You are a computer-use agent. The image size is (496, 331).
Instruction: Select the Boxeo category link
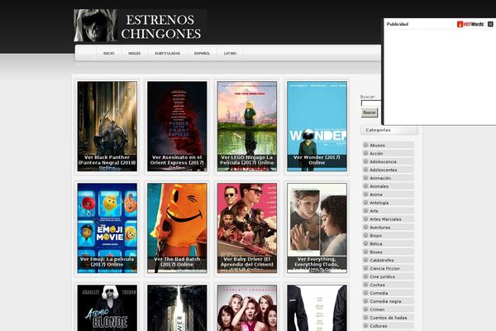376,252
